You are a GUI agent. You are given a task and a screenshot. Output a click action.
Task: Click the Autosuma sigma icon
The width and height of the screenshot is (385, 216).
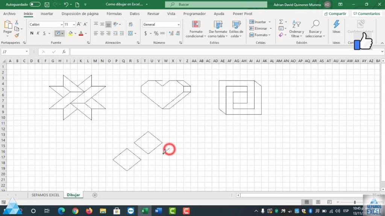(x=280, y=22)
